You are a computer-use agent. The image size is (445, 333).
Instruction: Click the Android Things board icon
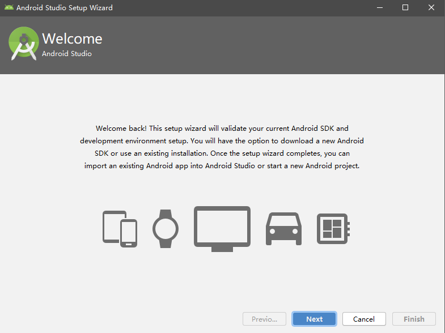333,229
